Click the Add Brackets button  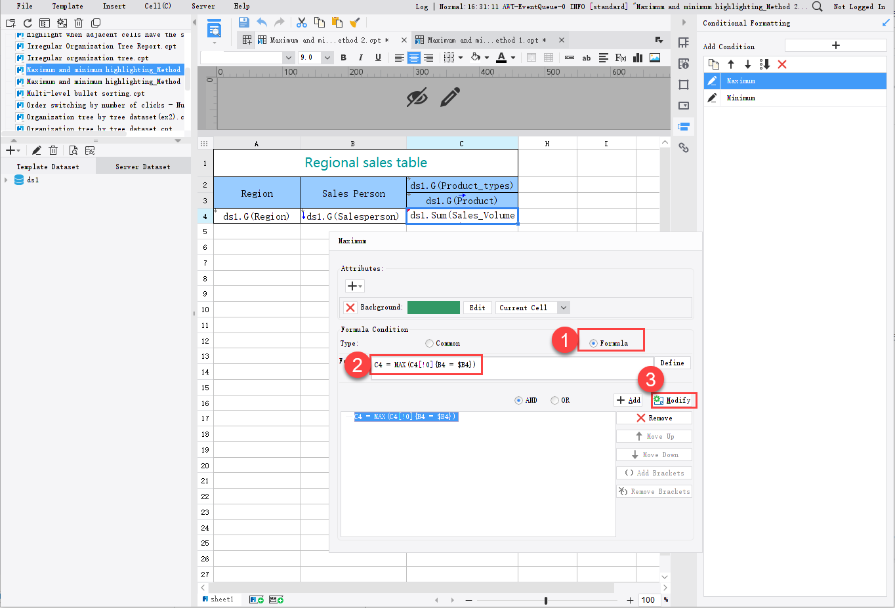pyautogui.click(x=654, y=472)
